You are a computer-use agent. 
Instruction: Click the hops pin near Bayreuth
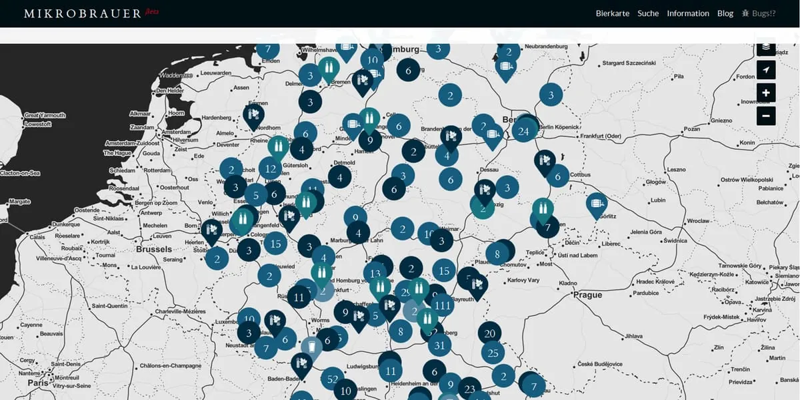[477, 286]
